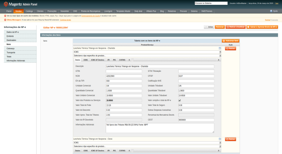282x154 pixels.
Task: Close the Cisne item tab panel with X
Action: point(218,151)
